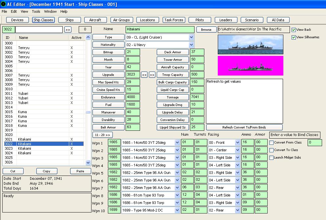Switch to the Devices tab
This screenshot has width=326, height=220.
[17, 20]
